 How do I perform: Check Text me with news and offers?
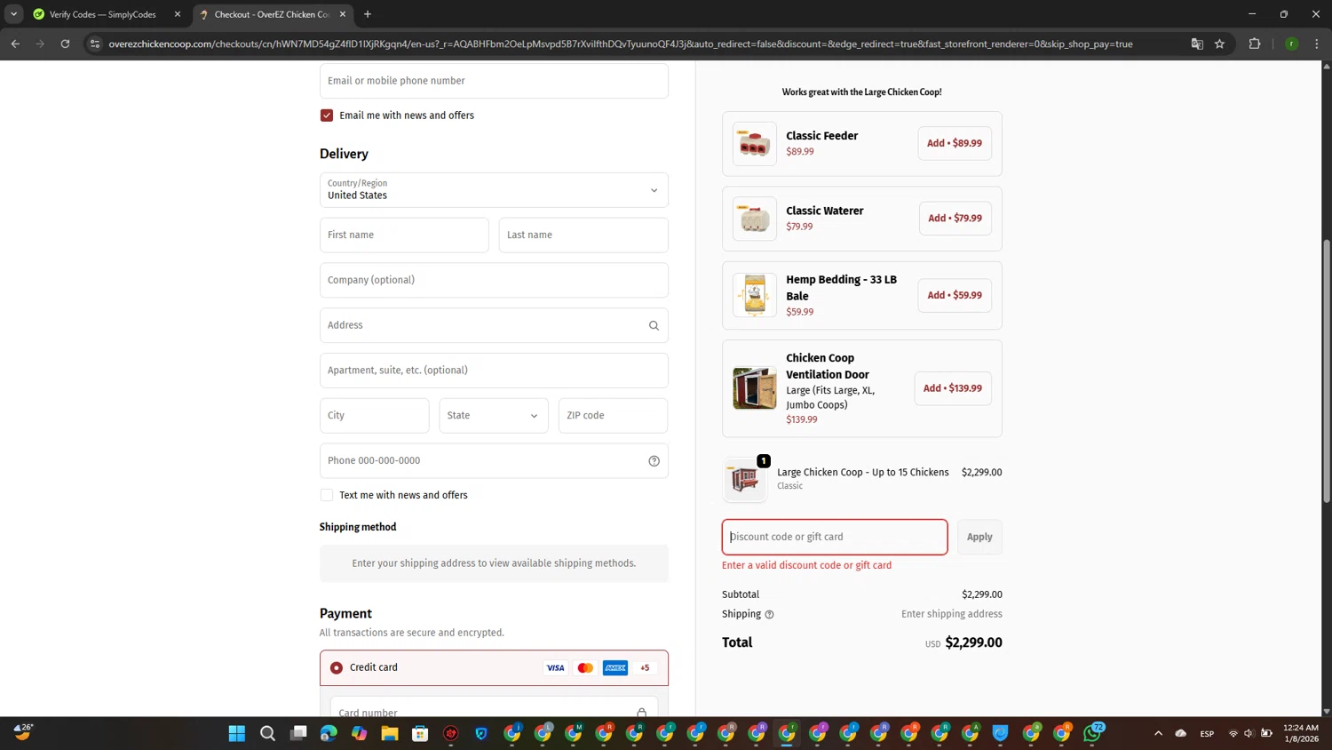327,495
